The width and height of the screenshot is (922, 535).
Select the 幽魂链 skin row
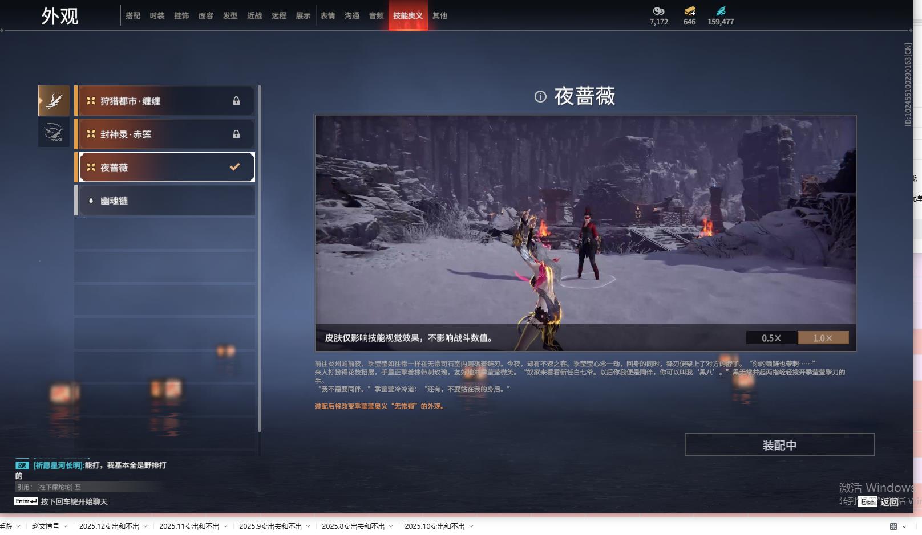tap(165, 201)
